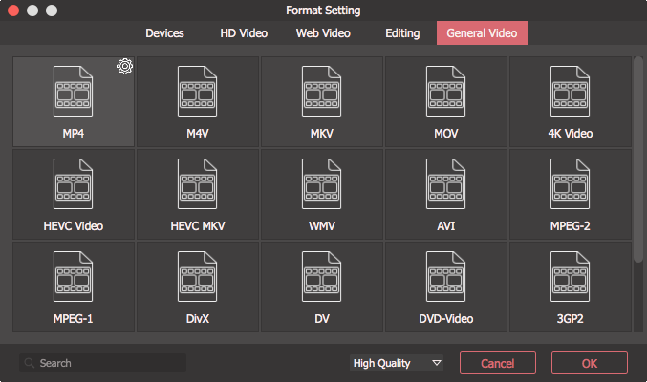Select the MPEG-2 format icon
This screenshot has height=382, width=647.
click(x=570, y=184)
